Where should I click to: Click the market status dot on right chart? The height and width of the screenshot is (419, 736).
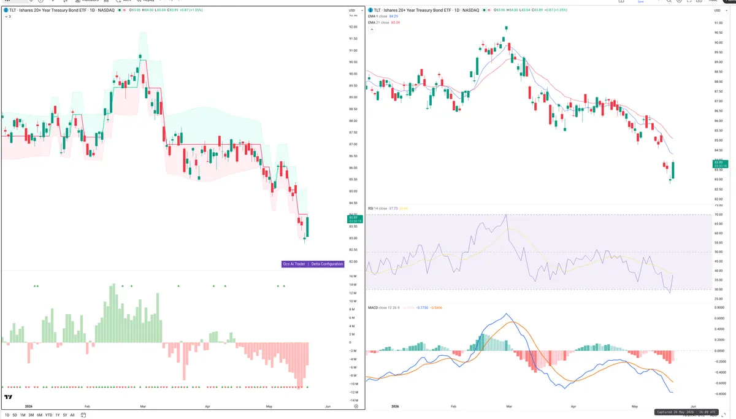pyautogui.click(x=484, y=10)
